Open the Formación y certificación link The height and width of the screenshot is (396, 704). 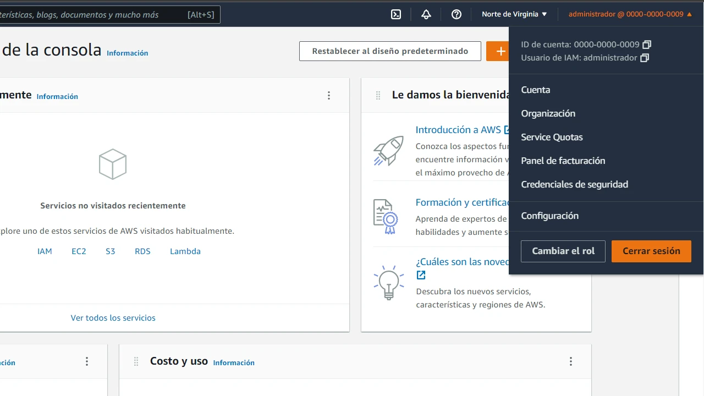pos(462,202)
